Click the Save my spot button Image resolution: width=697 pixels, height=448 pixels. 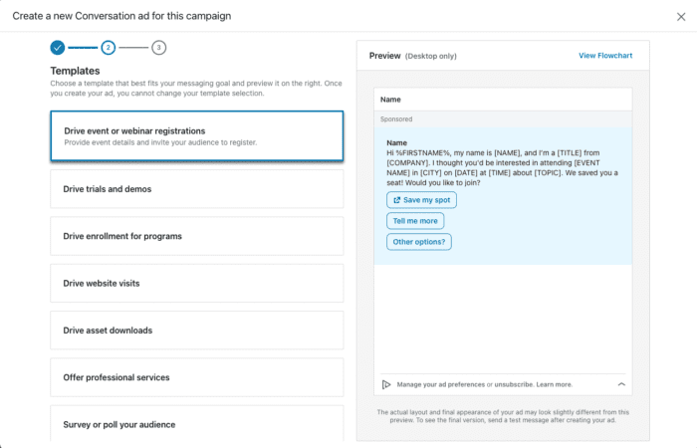coord(421,200)
